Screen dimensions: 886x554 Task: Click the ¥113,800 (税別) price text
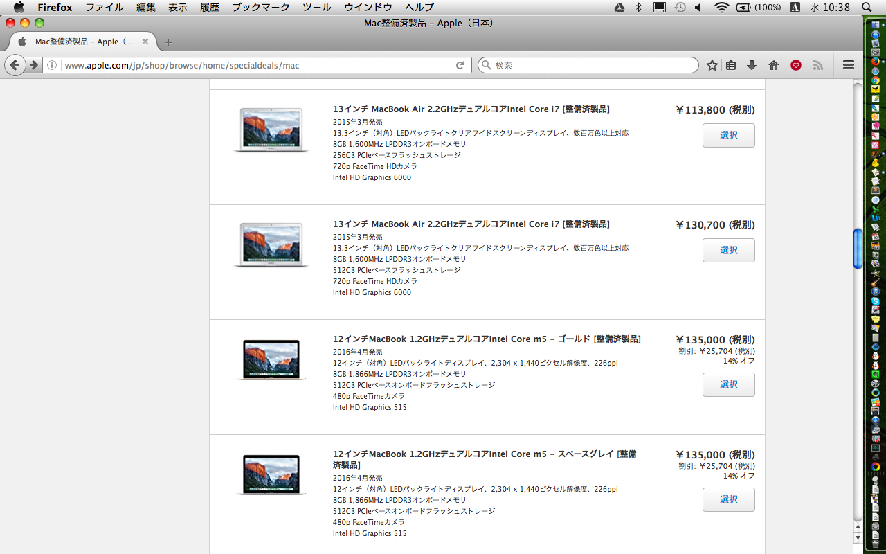point(715,110)
